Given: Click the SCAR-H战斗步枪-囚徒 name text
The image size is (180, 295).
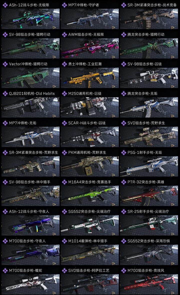Looking at the screenshot, I should click(x=87, y=123).
